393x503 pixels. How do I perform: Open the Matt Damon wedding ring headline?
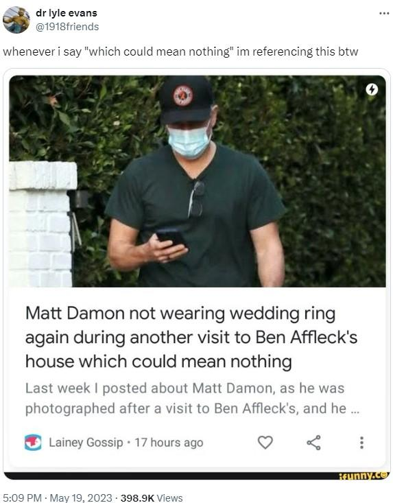tap(191, 338)
